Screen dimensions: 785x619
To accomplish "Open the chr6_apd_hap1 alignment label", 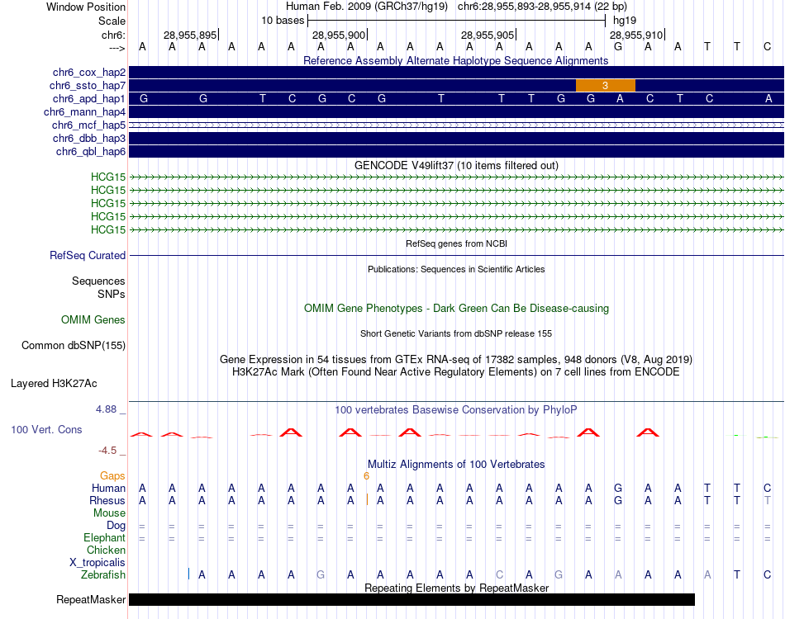I will click(x=89, y=98).
